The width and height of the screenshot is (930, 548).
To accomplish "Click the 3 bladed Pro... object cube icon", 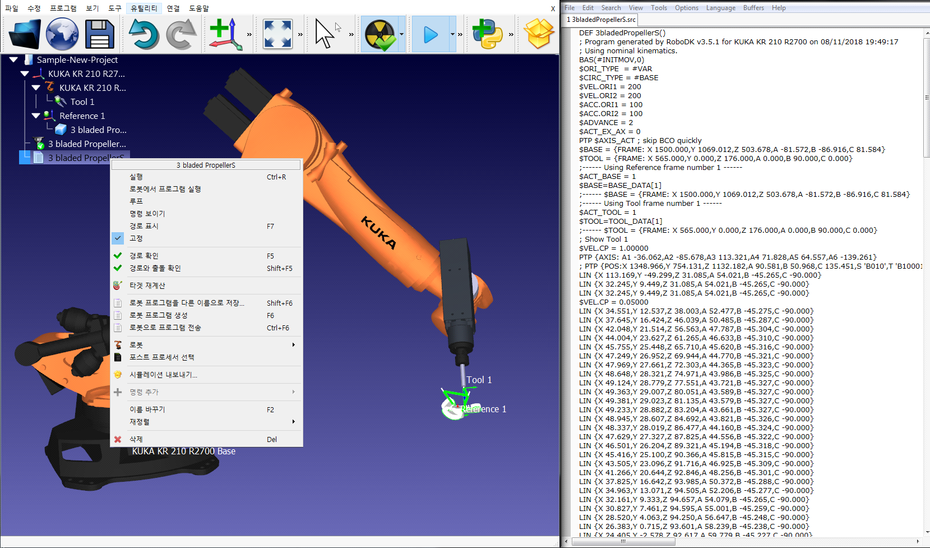I will 61,130.
